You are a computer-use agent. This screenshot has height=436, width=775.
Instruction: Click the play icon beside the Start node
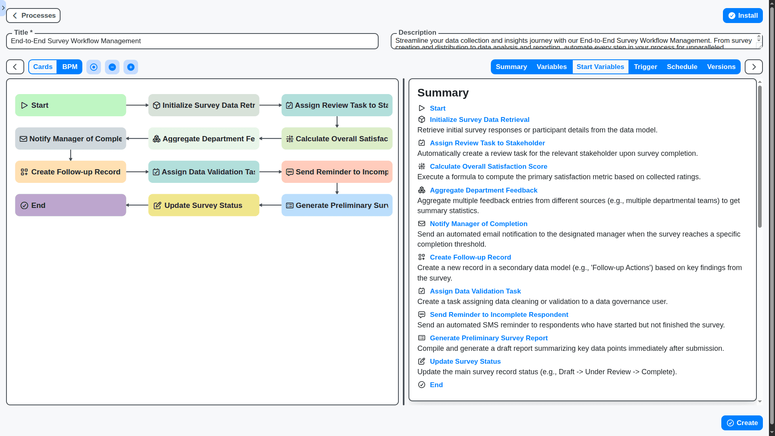(24, 105)
